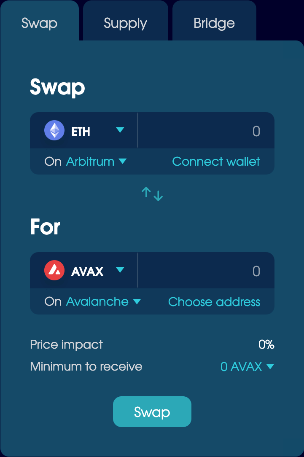
Task: Click the Connect wallet link
Action: (216, 161)
